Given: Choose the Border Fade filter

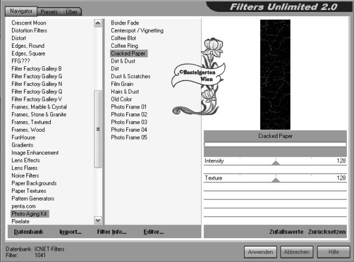Looking at the screenshot, I should point(124,23).
